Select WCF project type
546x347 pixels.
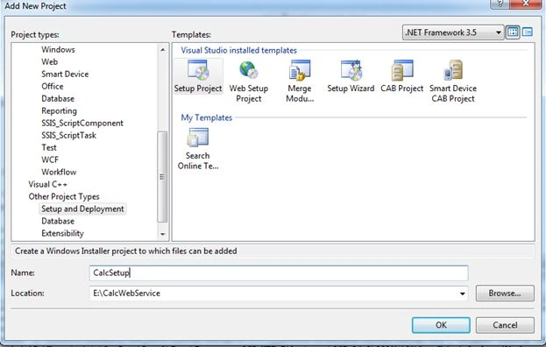(50, 159)
